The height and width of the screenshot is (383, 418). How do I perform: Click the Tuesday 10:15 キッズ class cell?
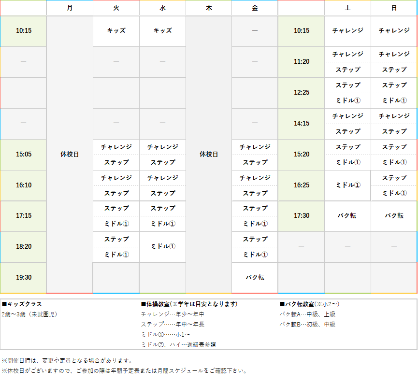[x=116, y=30]
